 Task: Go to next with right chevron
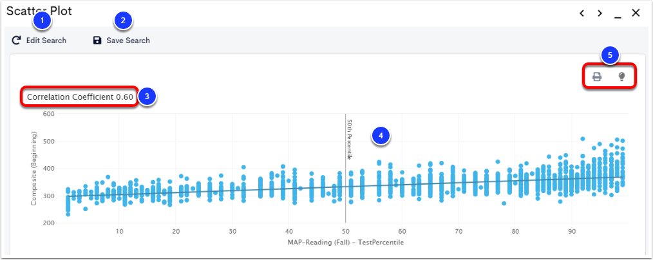pyautogui.click(x=600, y=14)
